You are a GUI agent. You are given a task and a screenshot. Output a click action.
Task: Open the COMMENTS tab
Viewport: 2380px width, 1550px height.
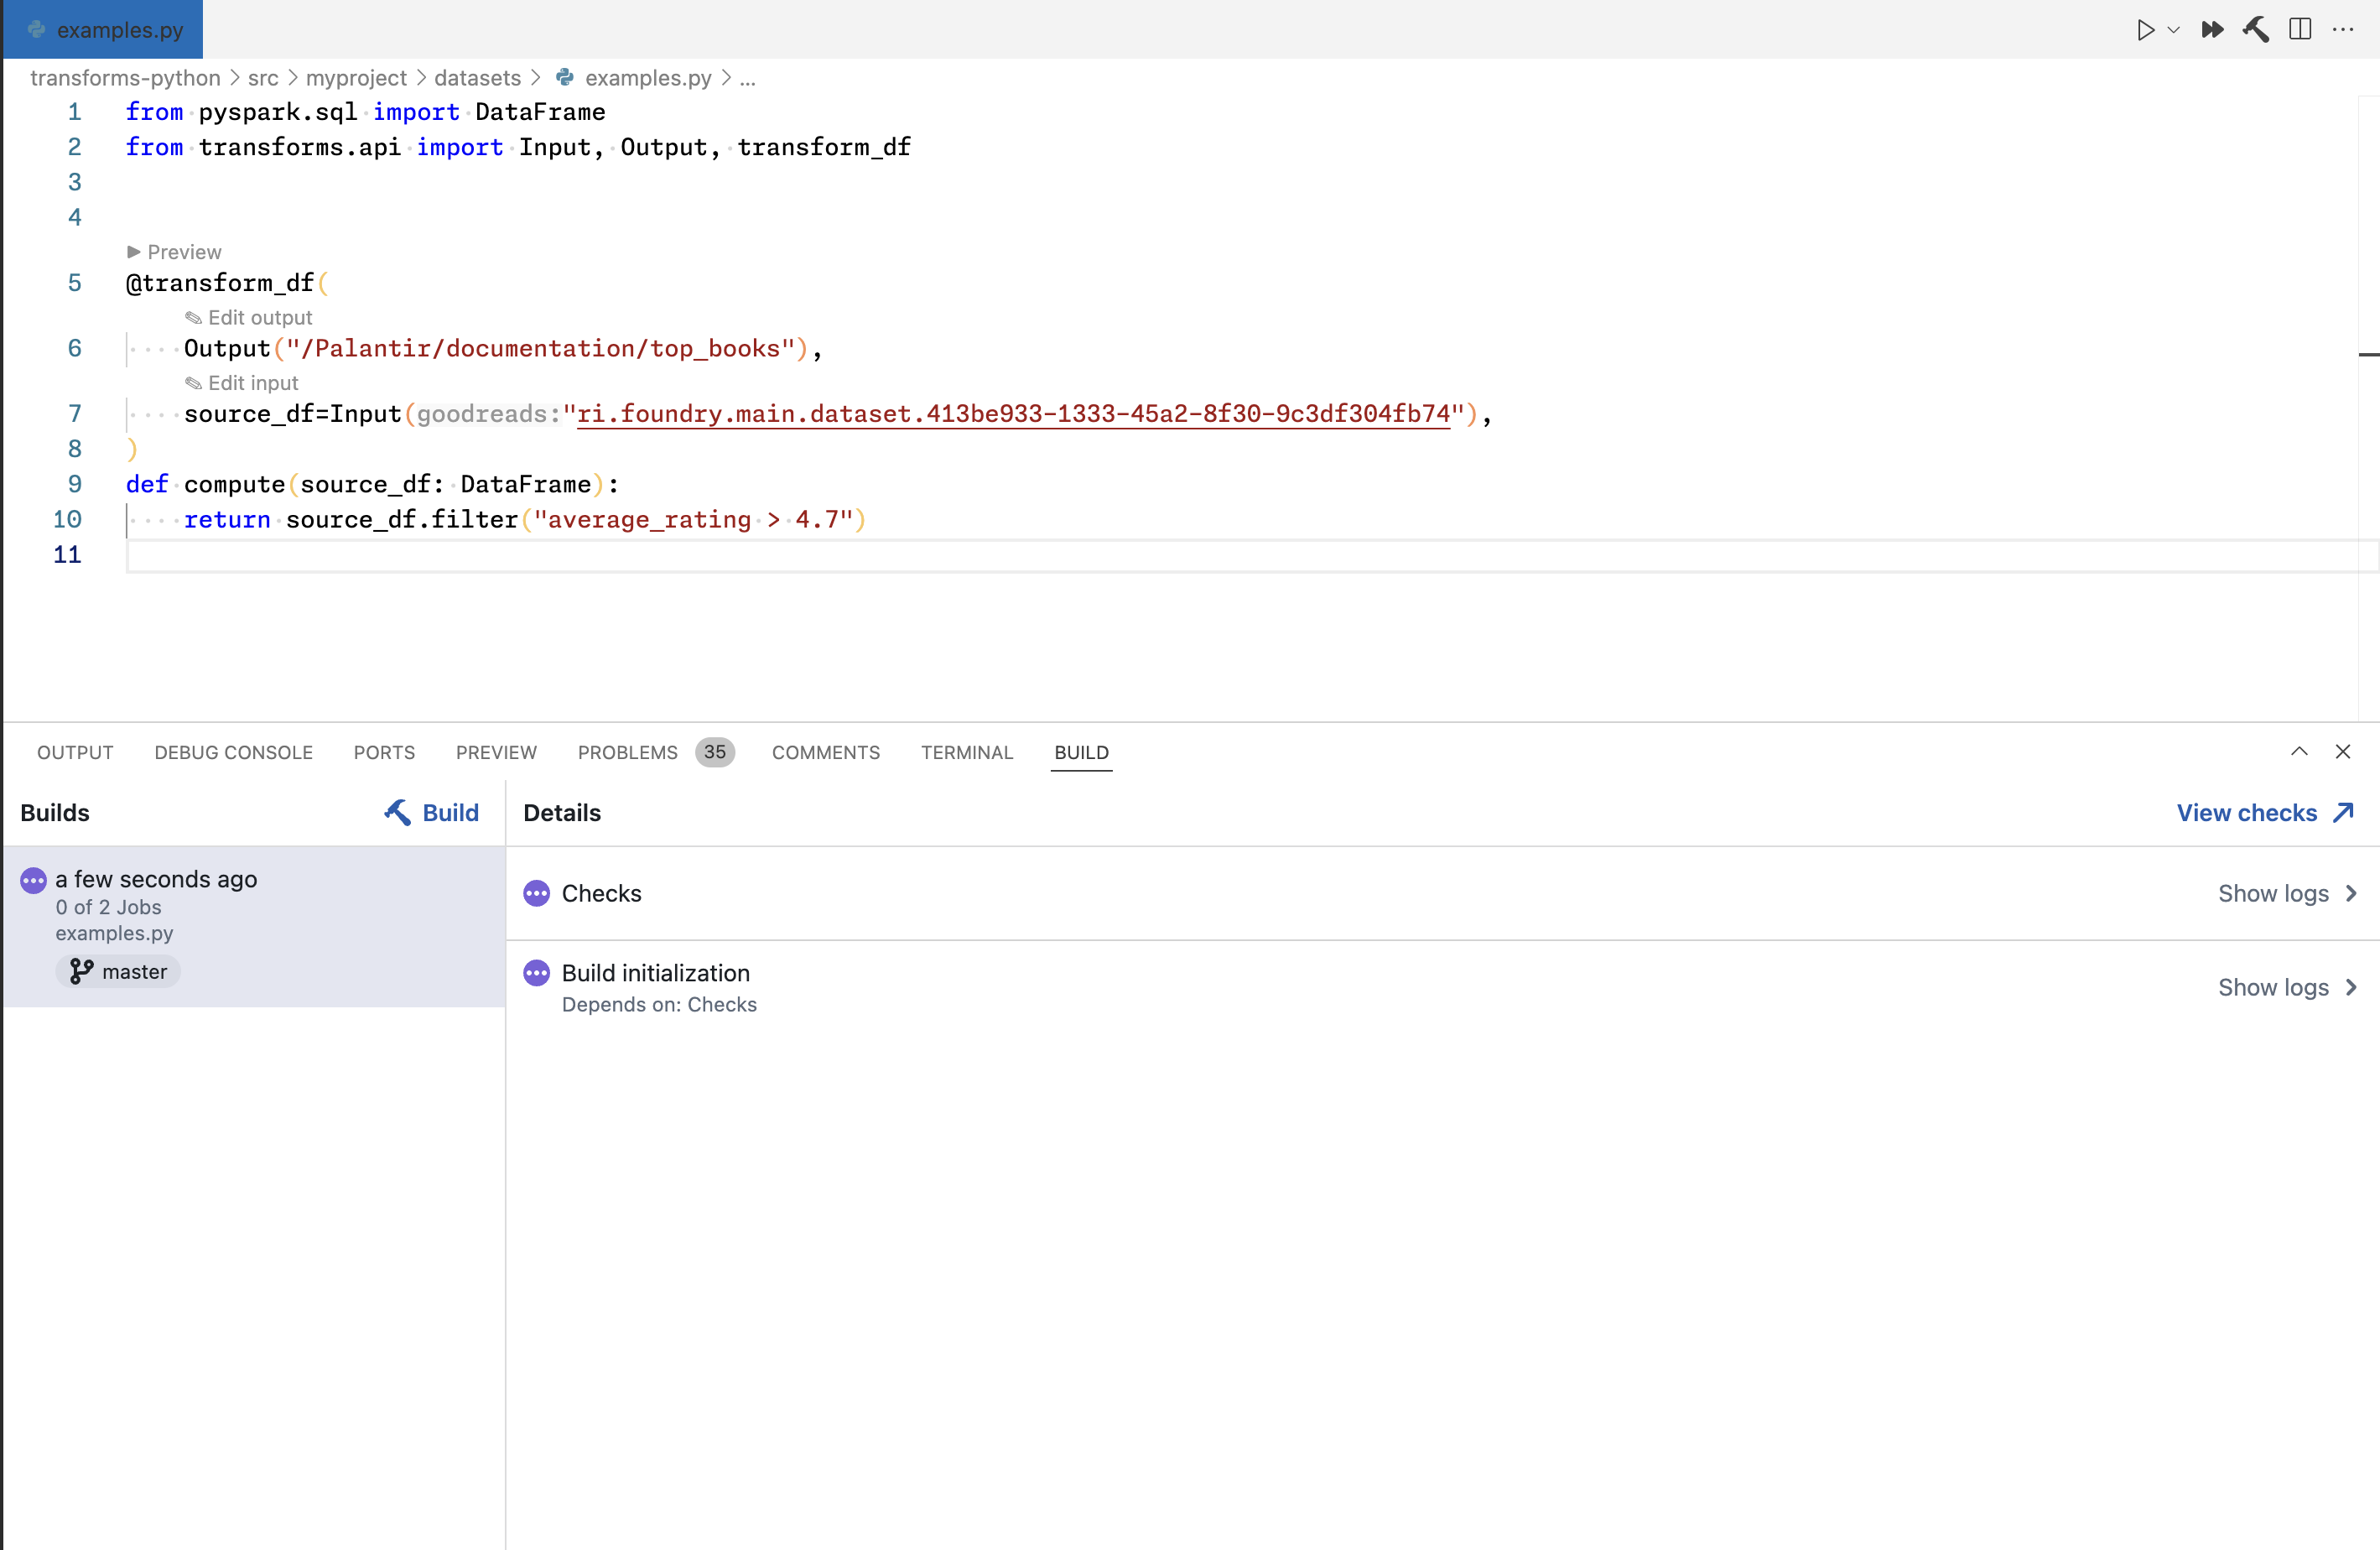(826, 752)
